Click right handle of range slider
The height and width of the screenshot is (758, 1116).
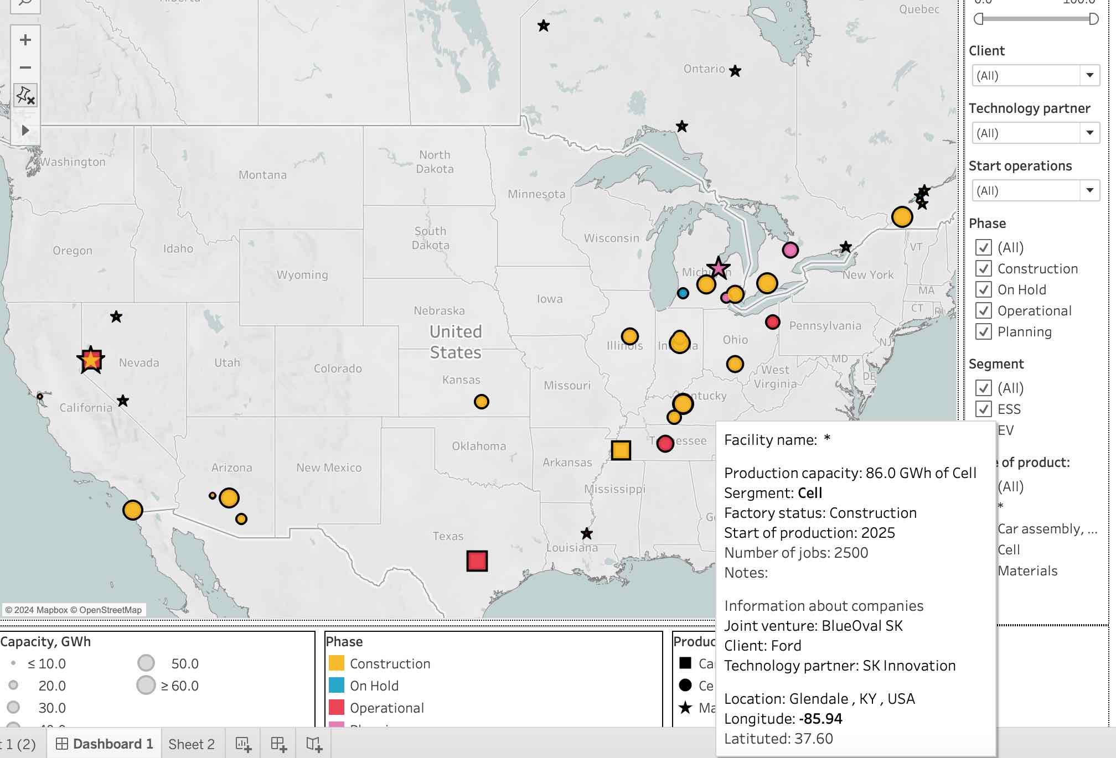coord(1094,19)
